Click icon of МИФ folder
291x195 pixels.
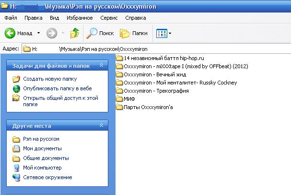click(x=119, y=99)
